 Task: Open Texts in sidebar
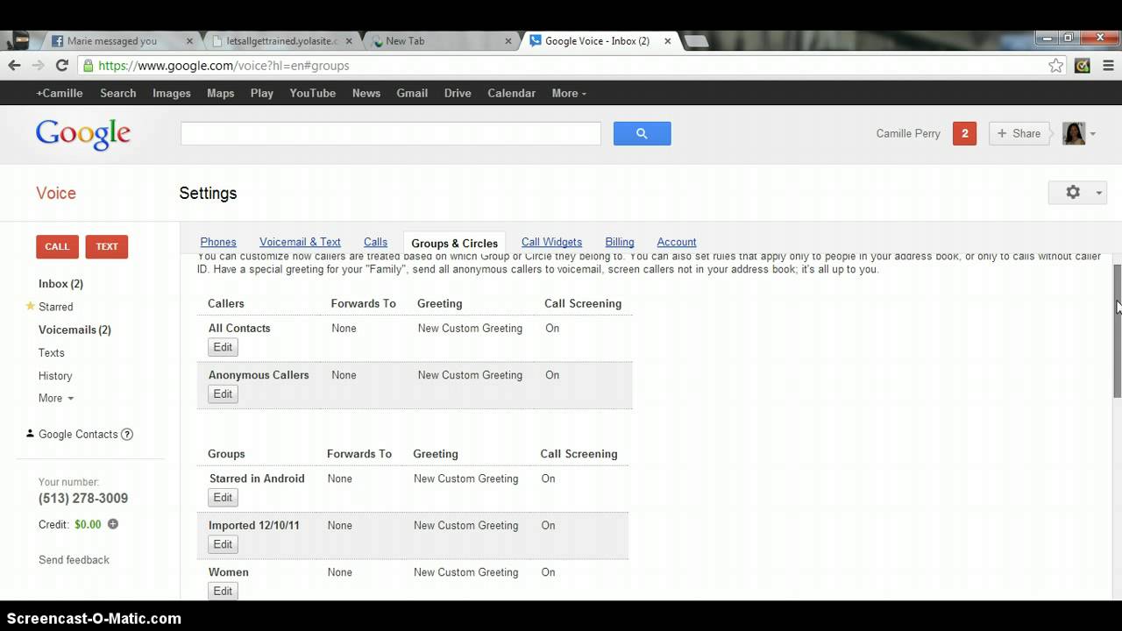(x=51, y=352)
